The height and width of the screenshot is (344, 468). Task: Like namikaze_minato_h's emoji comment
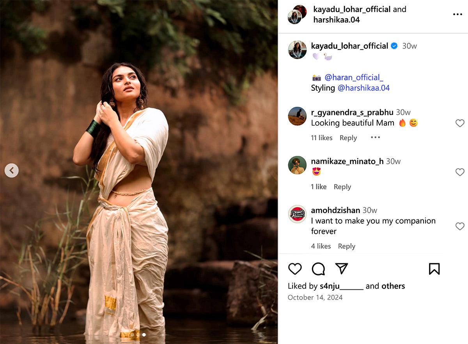click(460, 172)
